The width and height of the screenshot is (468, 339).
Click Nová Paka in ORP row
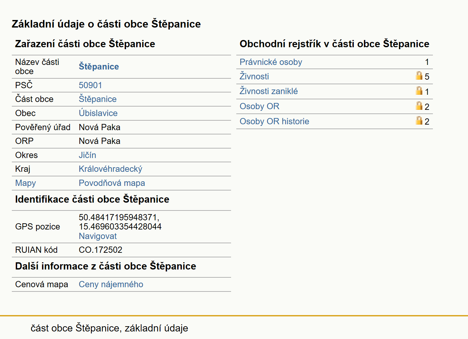99,141
